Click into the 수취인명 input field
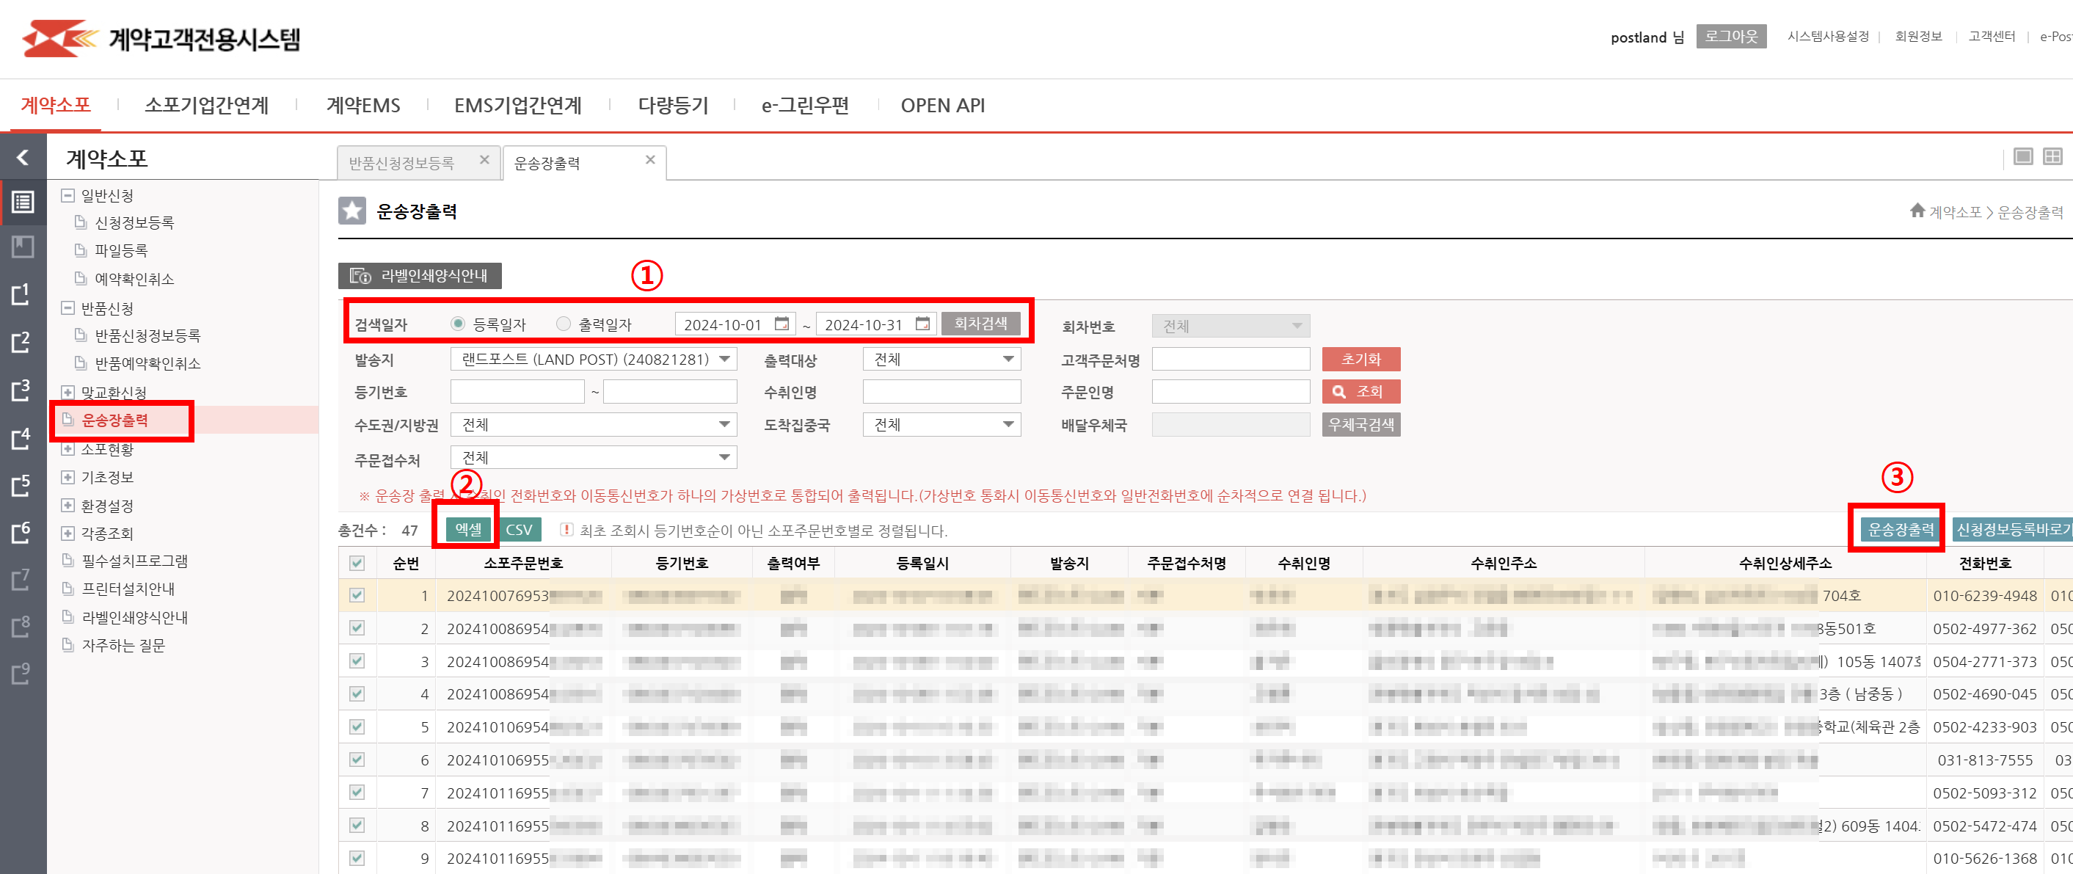Screen dimensions: 2073x874 coord(941,392)
